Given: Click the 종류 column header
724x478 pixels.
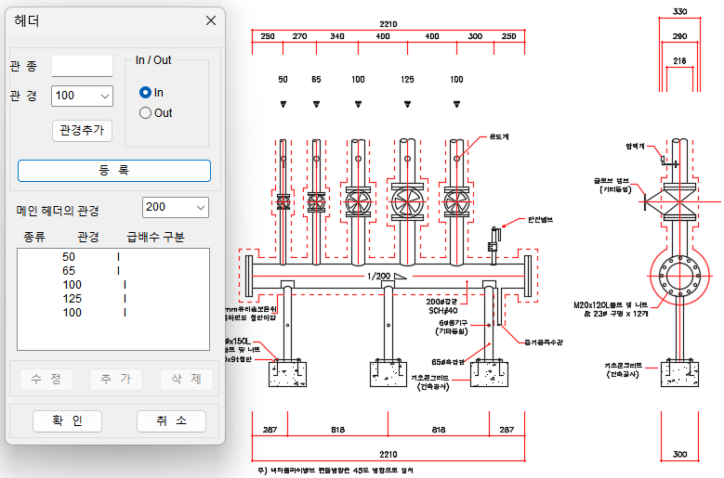Looking at the screenshot, I should [x=35, y=237].
